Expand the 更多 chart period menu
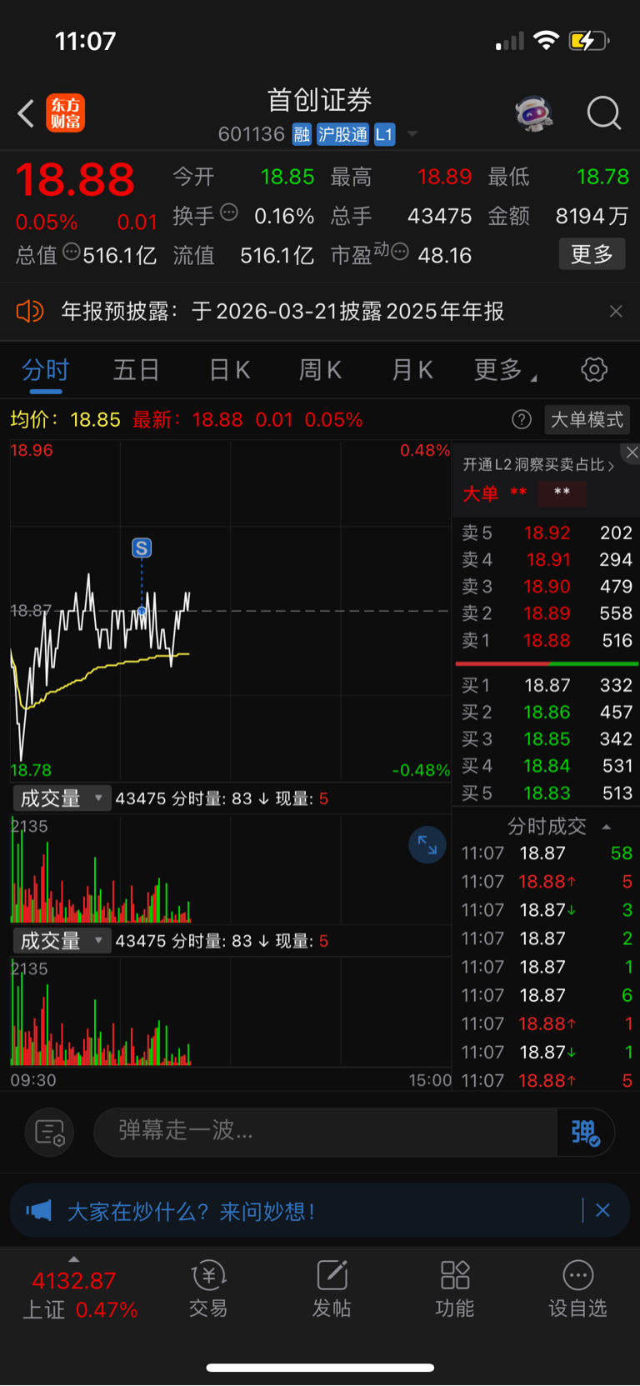 pos(504,369)
